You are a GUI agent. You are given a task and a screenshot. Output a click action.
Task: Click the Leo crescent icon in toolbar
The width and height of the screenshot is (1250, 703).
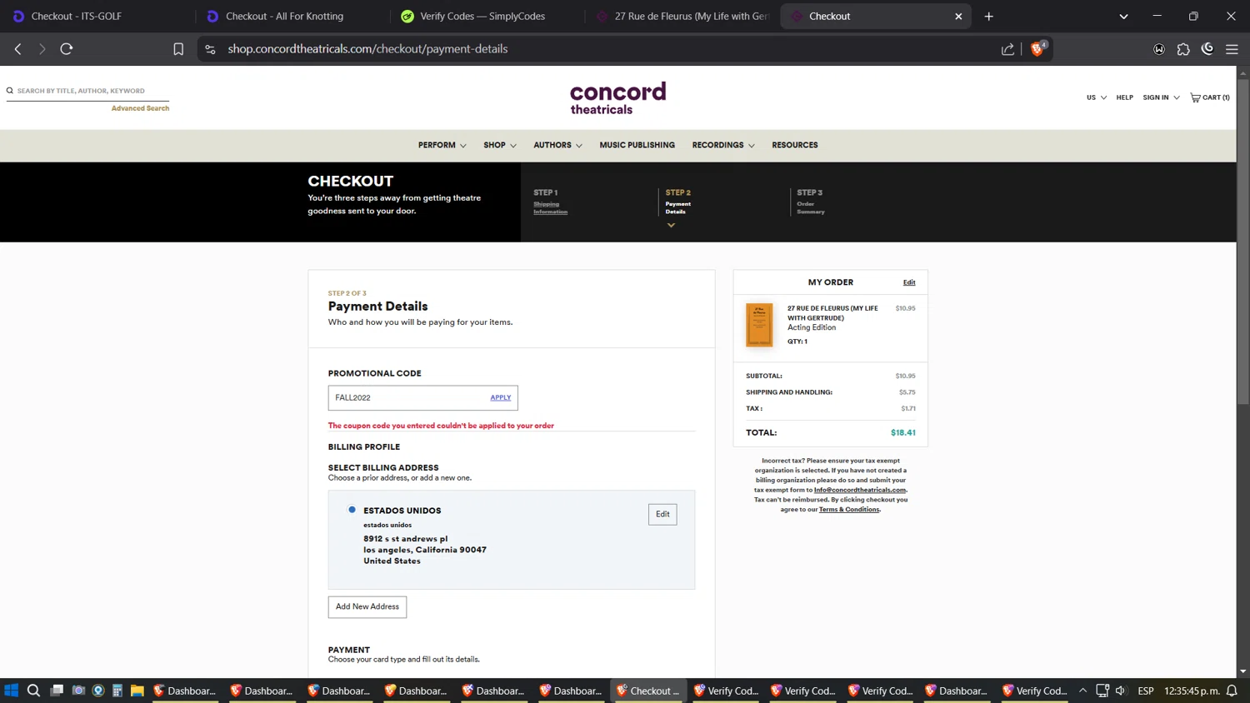pos(1207,49)
